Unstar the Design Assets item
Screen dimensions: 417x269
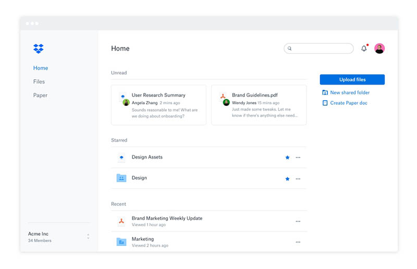287,157
